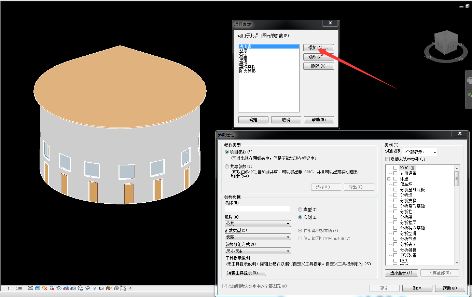Click the 添加(A)... button
The image size is (472, 297).
[318, 48]
